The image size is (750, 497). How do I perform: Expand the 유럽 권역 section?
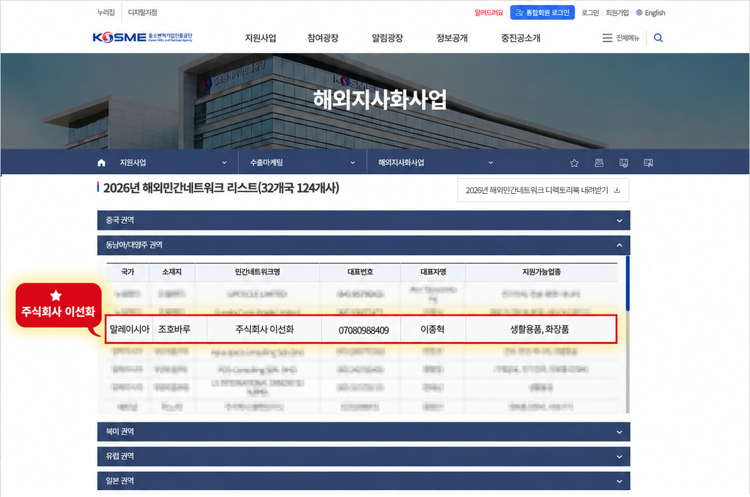click(x=363, y=457)
